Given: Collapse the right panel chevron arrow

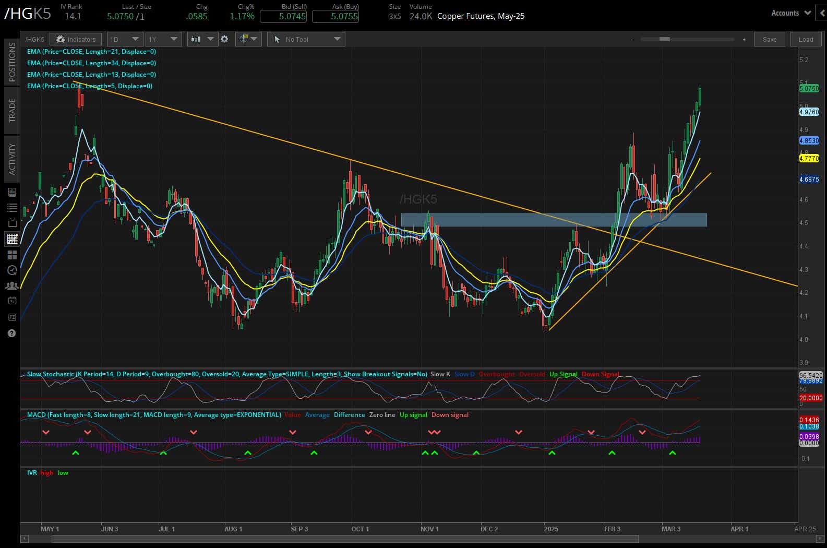Looking at the screenshot, I should point(822,13).
